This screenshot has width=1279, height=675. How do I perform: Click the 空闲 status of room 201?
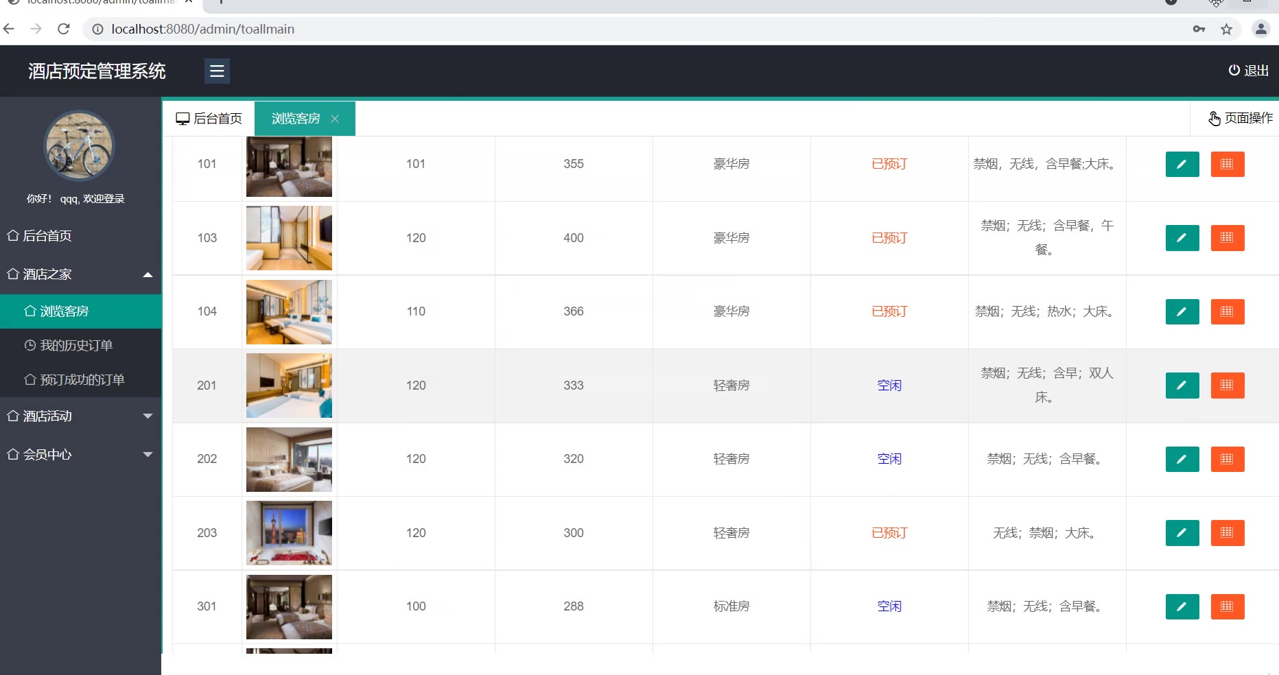(x=889, y=386)
